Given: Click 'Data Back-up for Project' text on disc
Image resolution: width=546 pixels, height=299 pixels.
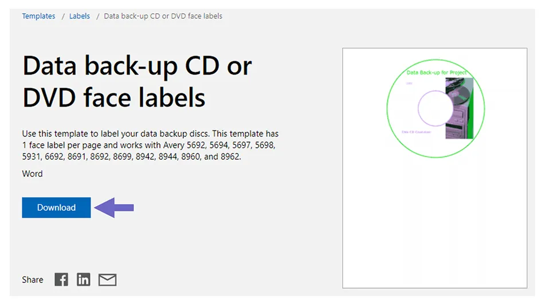Looking at the screenshot, I should [x=437, y=72].
